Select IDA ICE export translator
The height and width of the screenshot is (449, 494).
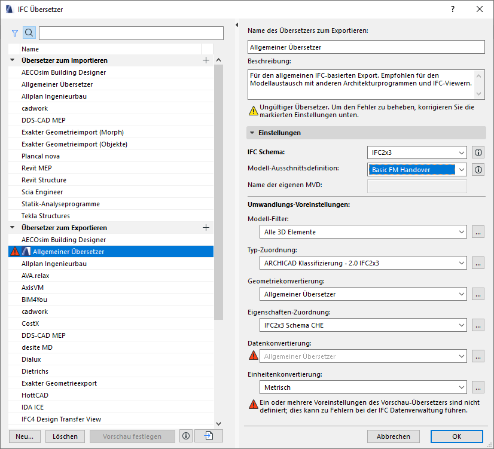pyautogui.click(x=111, y=407)
